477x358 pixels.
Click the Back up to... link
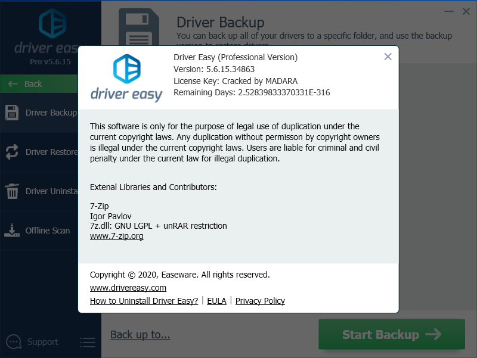140,335
